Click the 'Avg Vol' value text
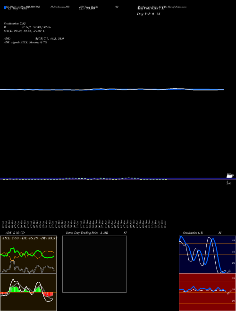 pos(151,8)
